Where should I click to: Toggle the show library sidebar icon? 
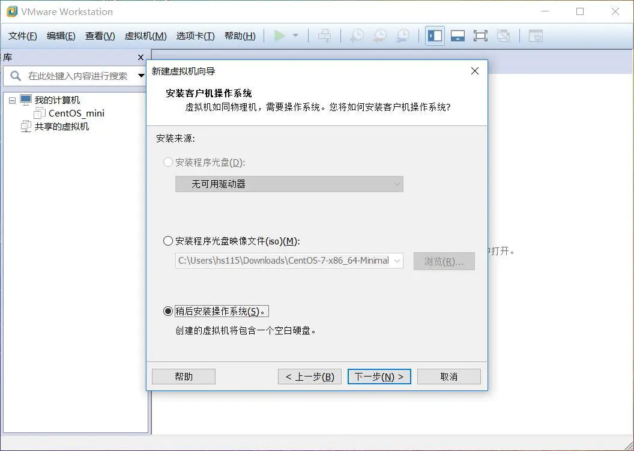tap(435, 35)
